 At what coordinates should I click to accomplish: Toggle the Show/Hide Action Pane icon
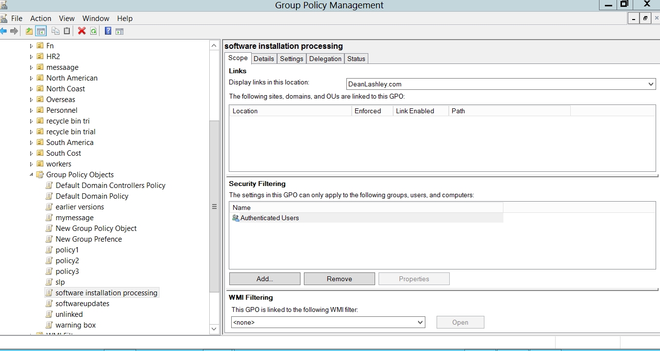[120, 31]
